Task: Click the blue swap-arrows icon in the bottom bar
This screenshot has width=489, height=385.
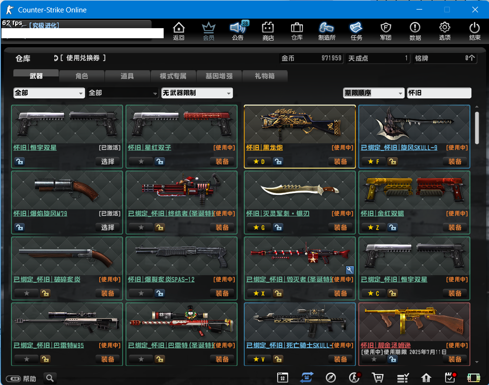Action: pyautogui.click(x=307, y=377)
